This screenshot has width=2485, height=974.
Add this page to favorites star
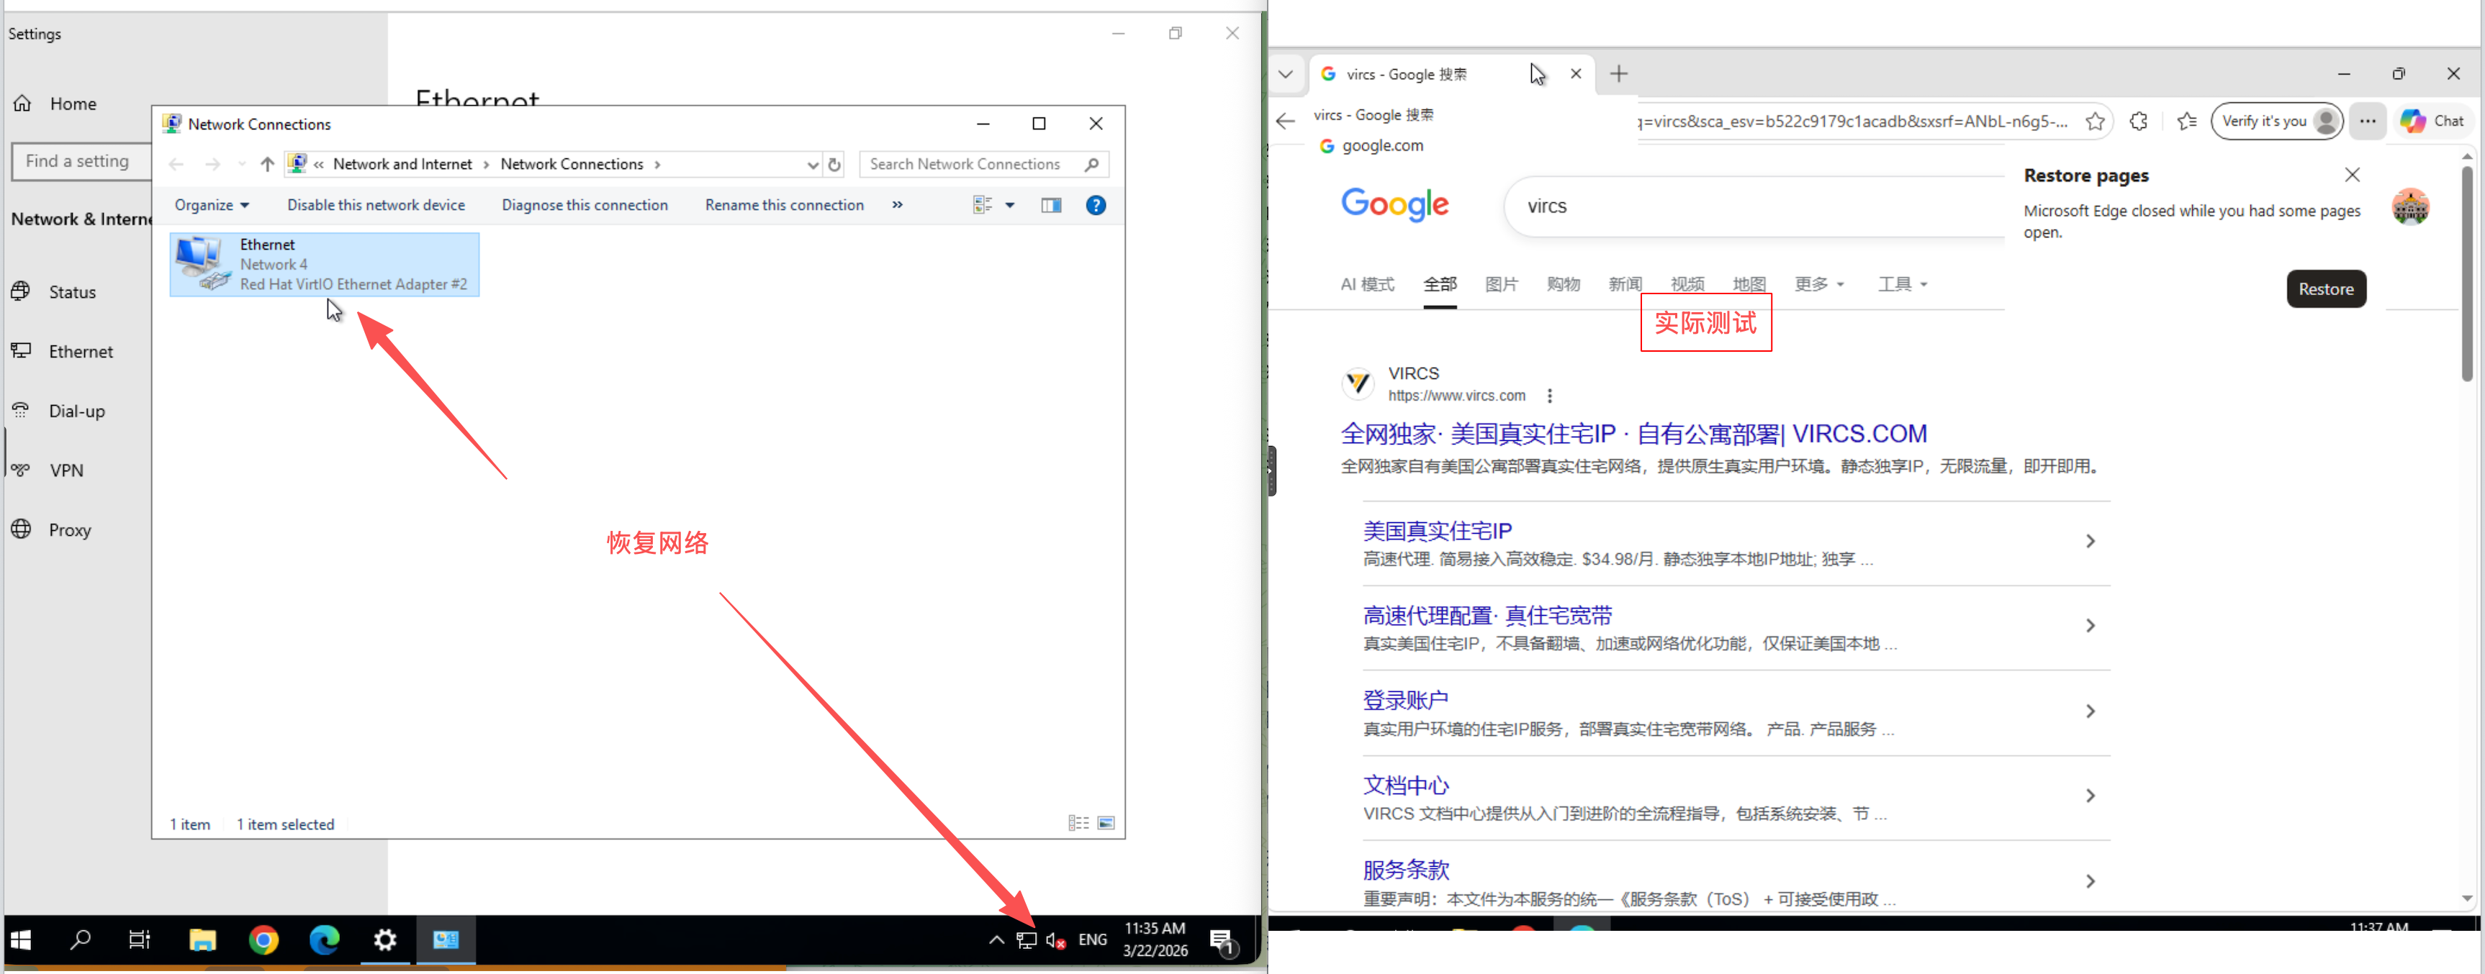tap(2094, 122)
